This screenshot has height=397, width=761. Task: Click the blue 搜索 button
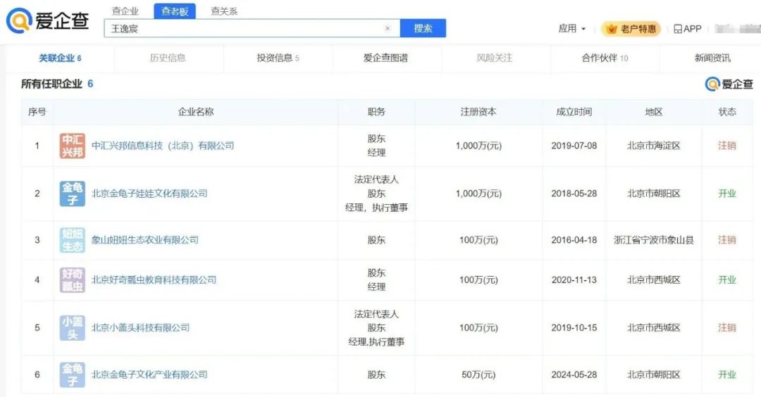point(423,29)
